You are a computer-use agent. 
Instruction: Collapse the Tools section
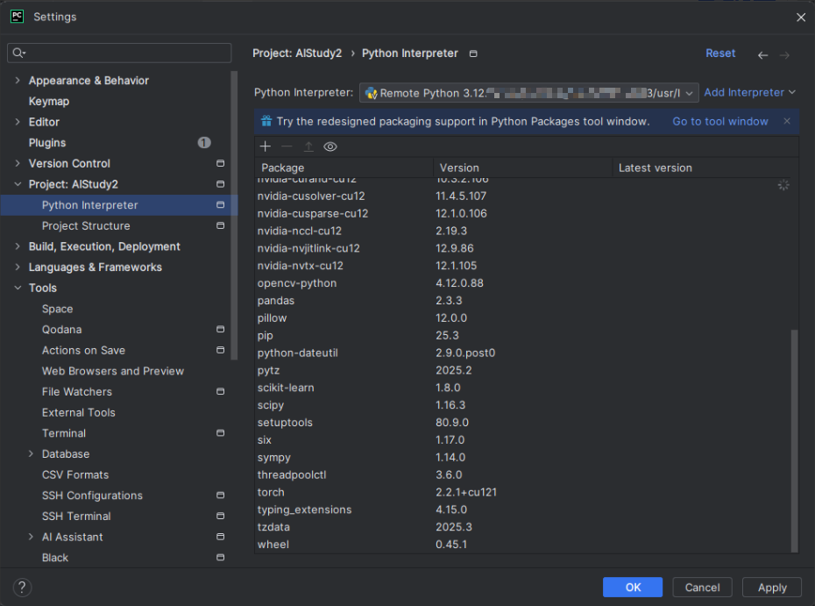click(18, 288)
